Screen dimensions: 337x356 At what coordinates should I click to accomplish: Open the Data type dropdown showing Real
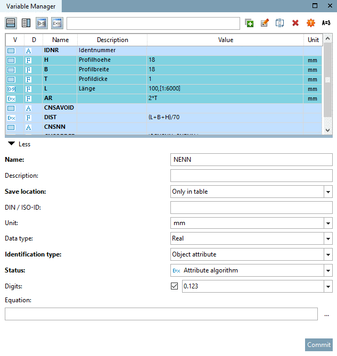251,238
